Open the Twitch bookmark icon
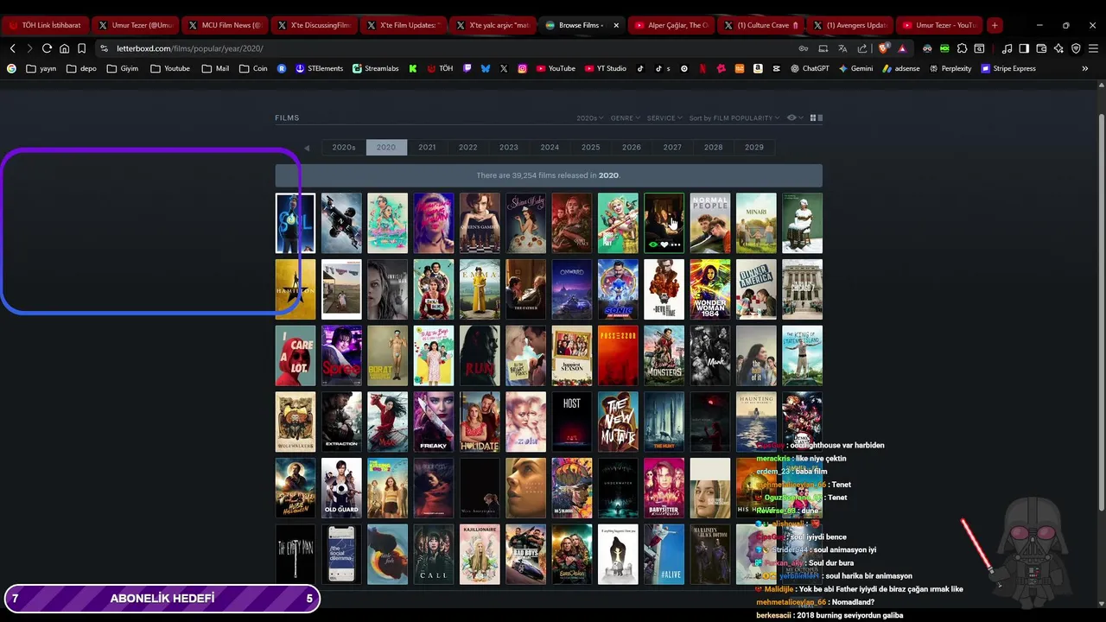Image resolution: width=1106 pixels, height=622 pixels. [x=467, y=68]
